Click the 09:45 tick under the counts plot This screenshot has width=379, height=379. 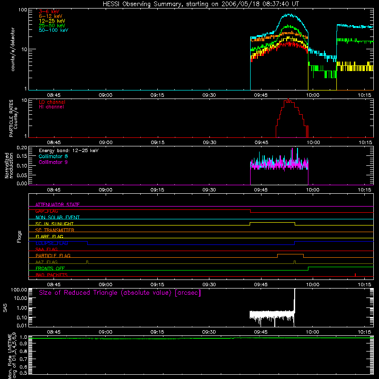(x=261, y=95)
